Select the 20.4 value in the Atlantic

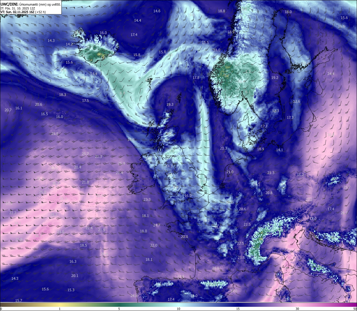[78, 167]
